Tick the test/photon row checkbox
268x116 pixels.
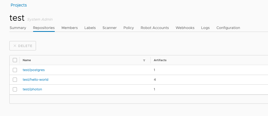(x=15, y=89)
